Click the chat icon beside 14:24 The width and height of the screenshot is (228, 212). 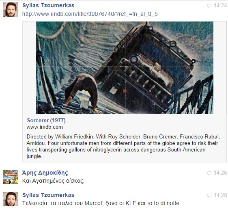209,6
